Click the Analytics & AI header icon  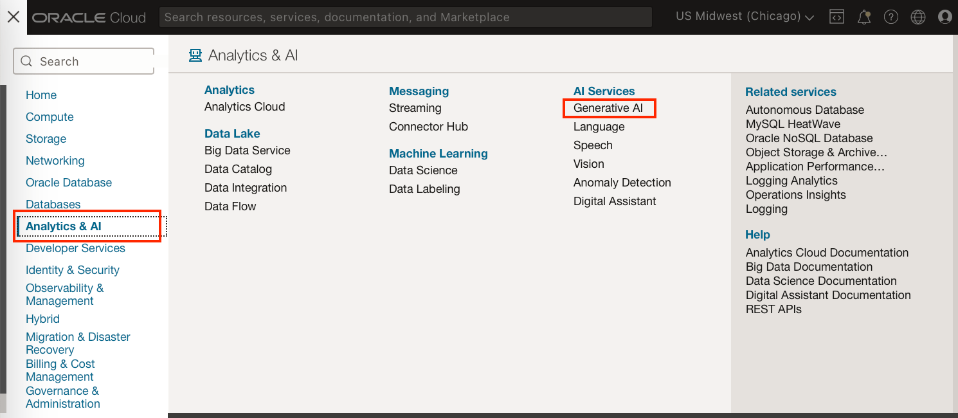pos(195,55)
